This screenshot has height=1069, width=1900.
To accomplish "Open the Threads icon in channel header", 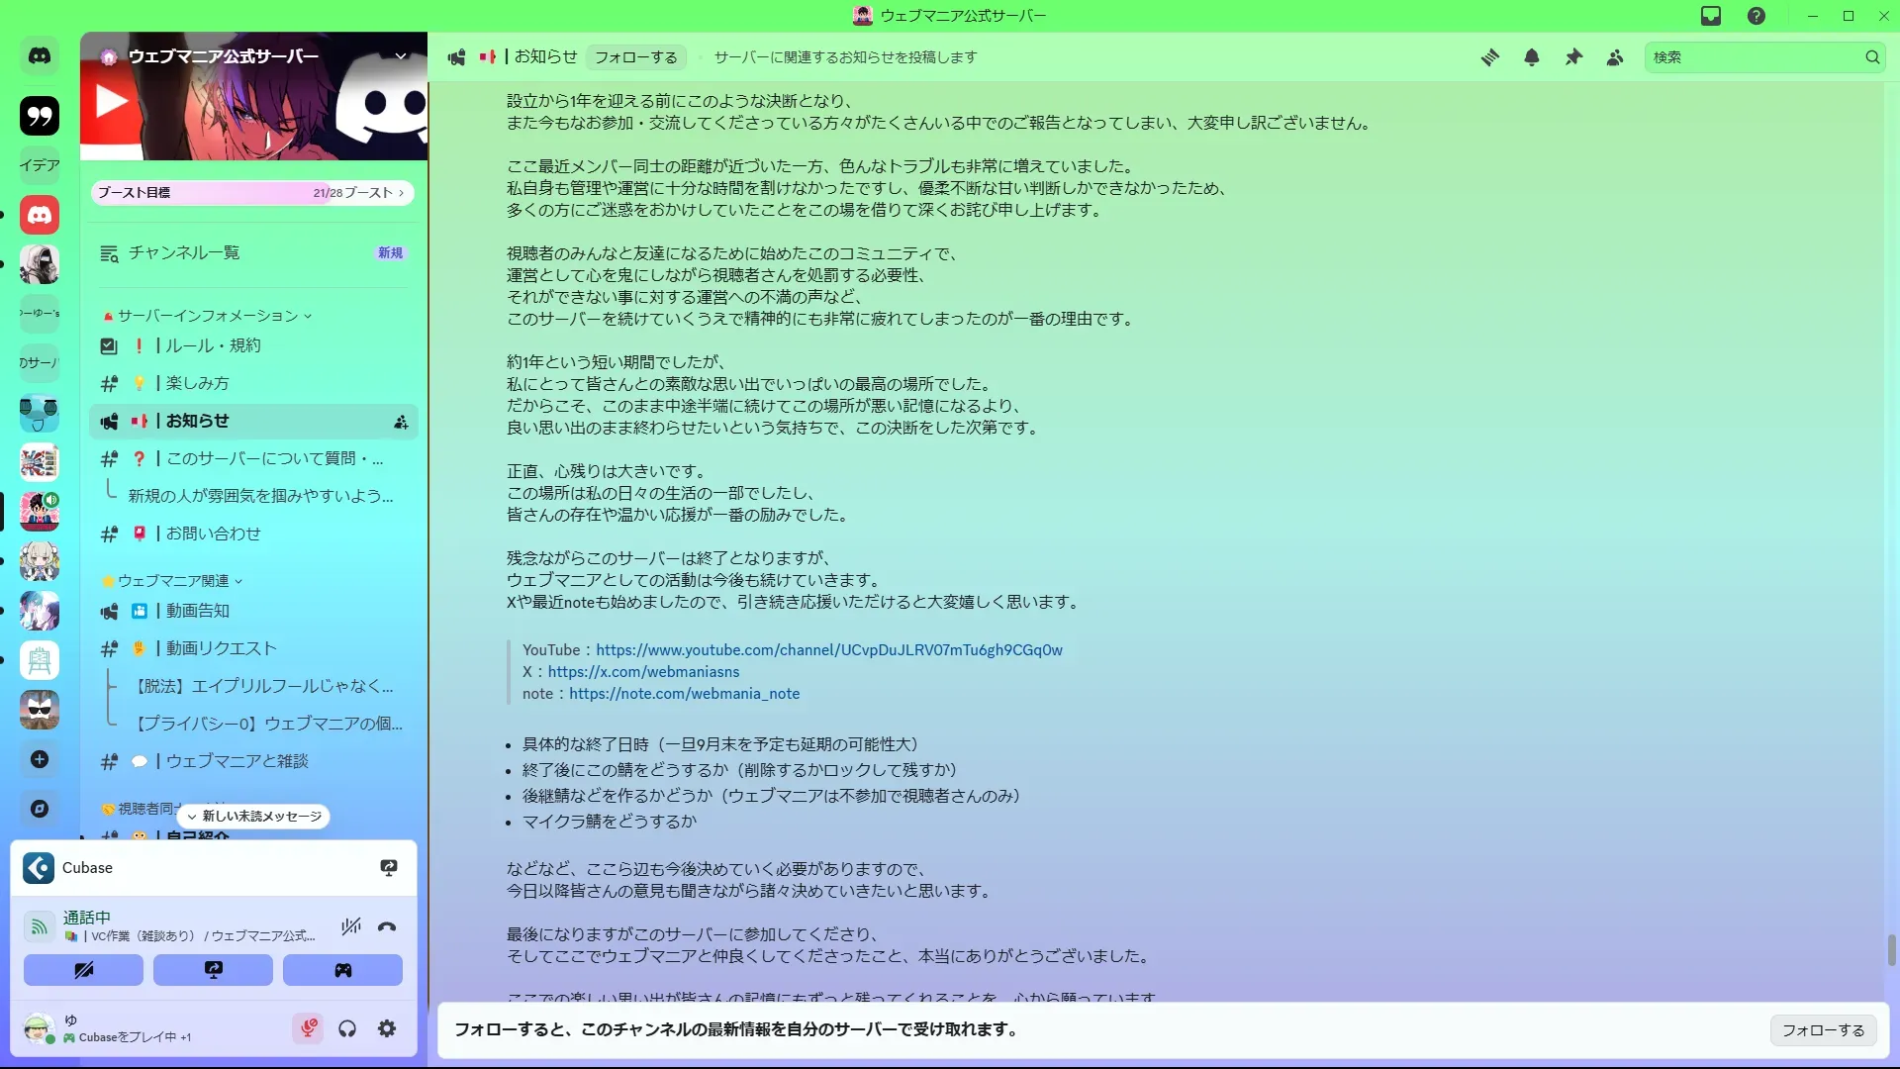I will point(1489,57).
